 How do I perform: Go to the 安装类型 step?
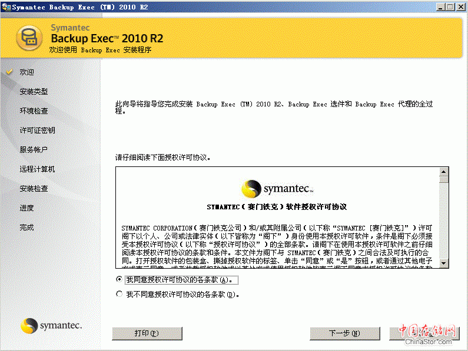tap(34, 91)
